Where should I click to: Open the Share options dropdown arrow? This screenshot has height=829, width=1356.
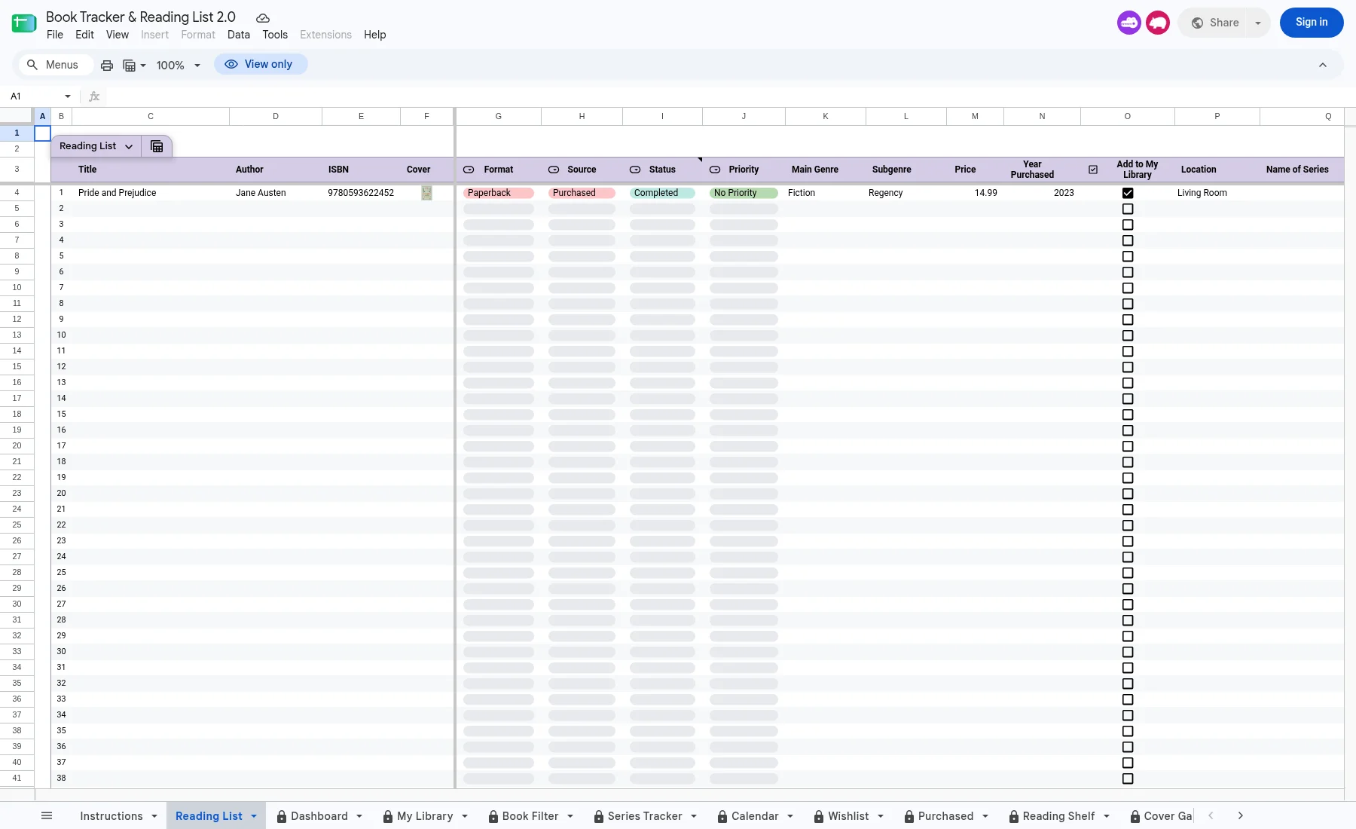[1257, 23]
